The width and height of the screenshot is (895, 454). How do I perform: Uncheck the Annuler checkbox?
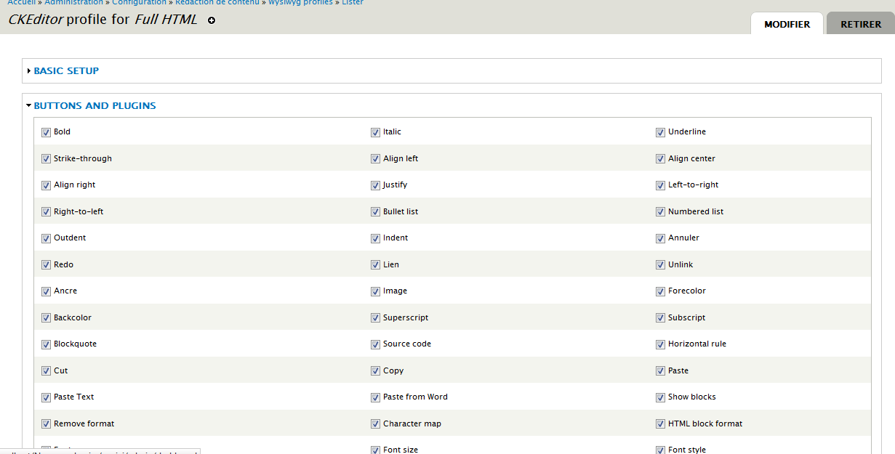click(x=660, y=238)
